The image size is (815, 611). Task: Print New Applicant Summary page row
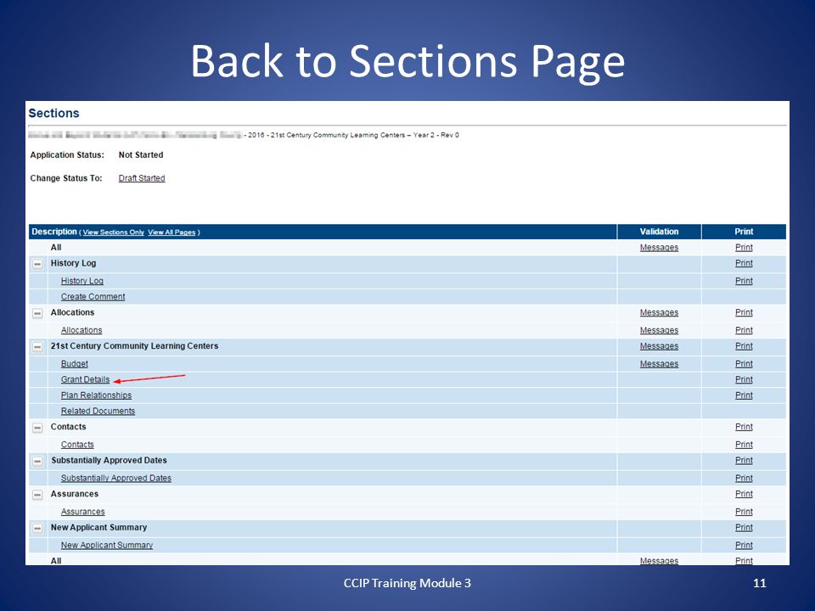[x=744, y=545]
